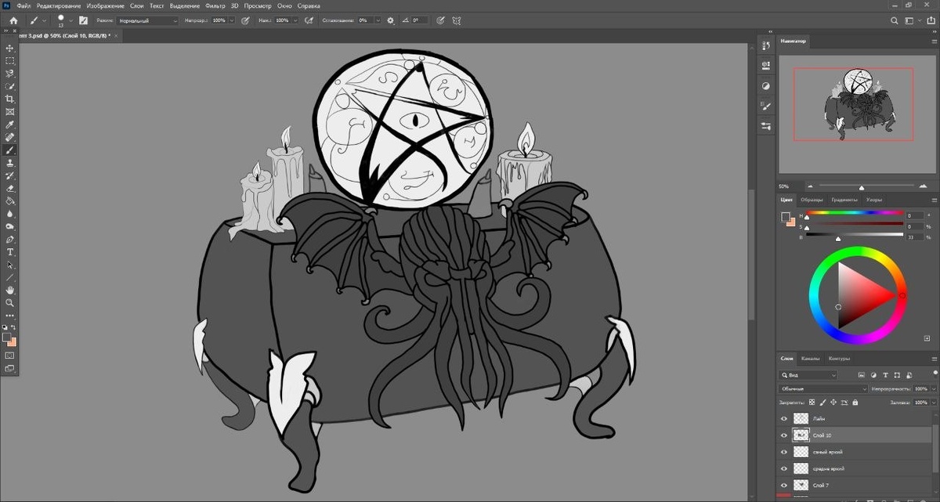940x502 pixels.
Task: Switch to the Градиенты tab
Action: (844, 200)
